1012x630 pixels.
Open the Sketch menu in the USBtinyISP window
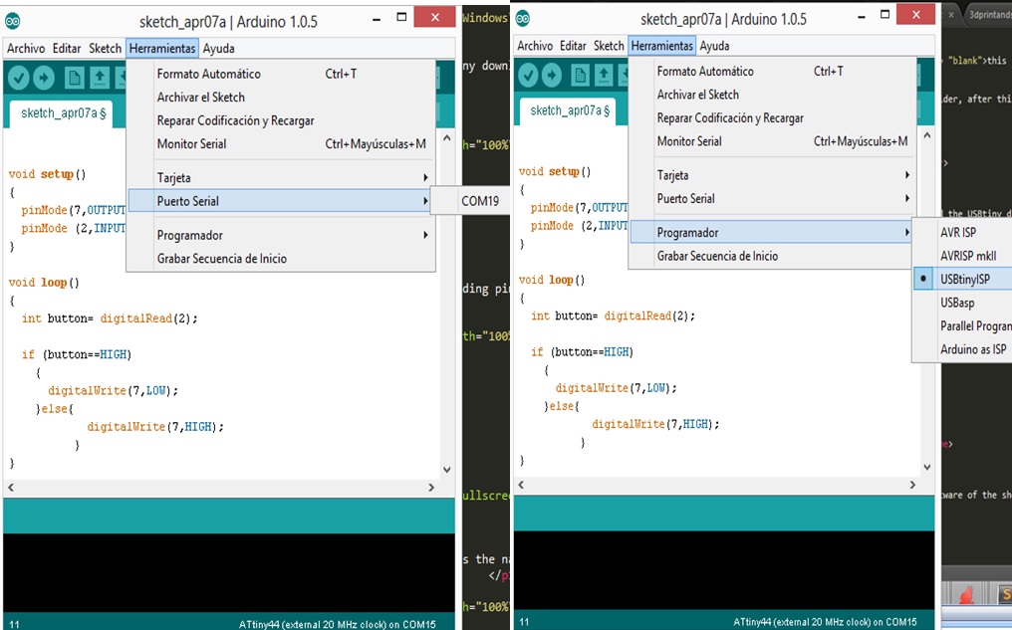[609, 46]
